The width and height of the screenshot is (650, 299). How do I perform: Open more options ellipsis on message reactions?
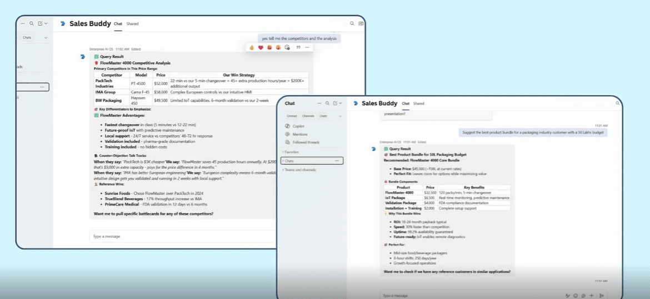click(307, 47)
